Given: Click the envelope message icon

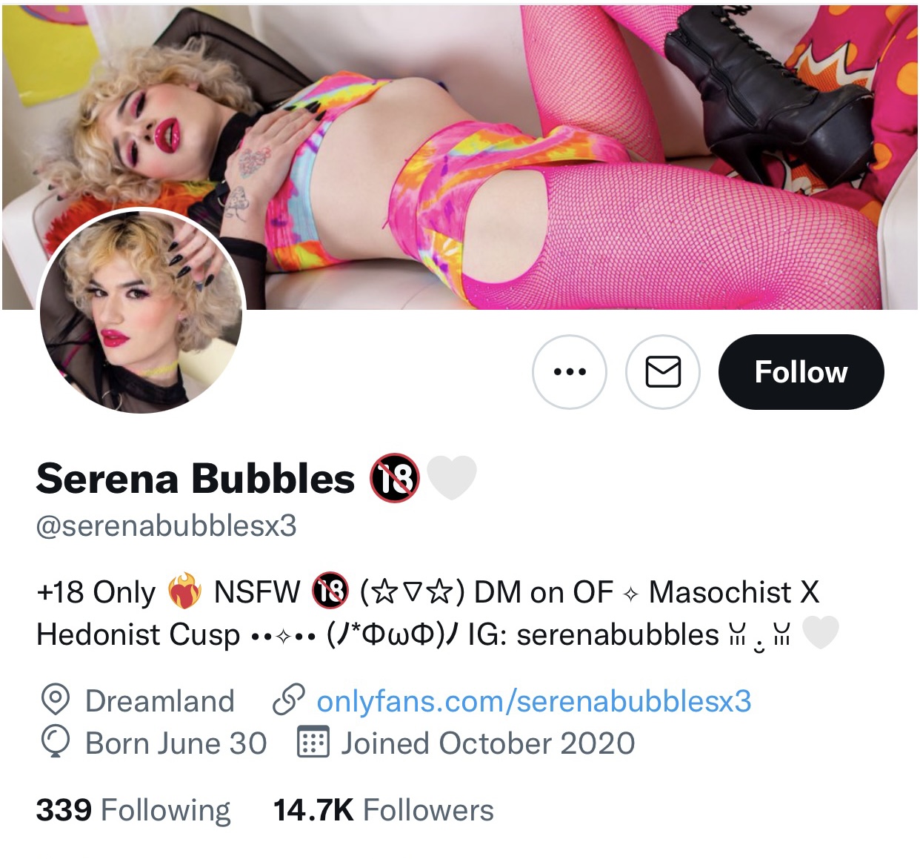Looking at the screenshot, I should coord(663,371).
